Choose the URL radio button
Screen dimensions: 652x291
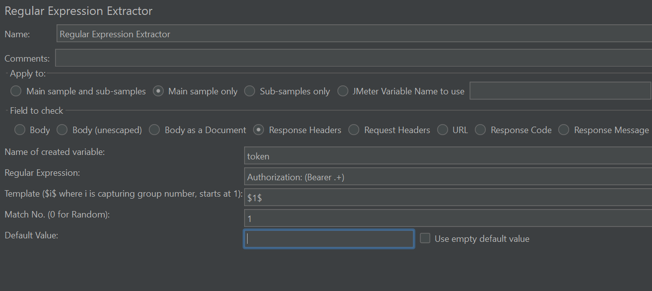coord(443,130)
